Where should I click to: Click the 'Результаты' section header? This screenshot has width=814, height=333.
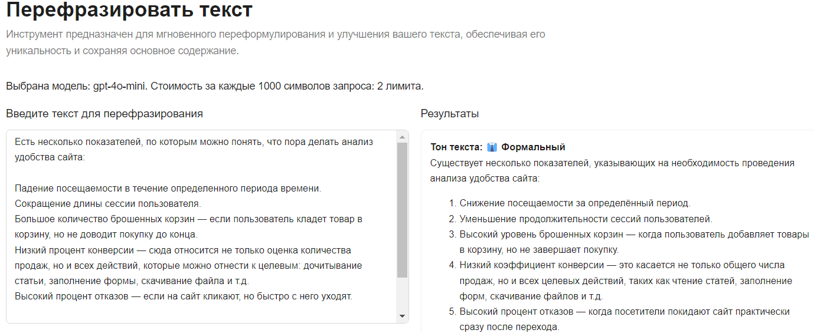(x=450, y=114)
